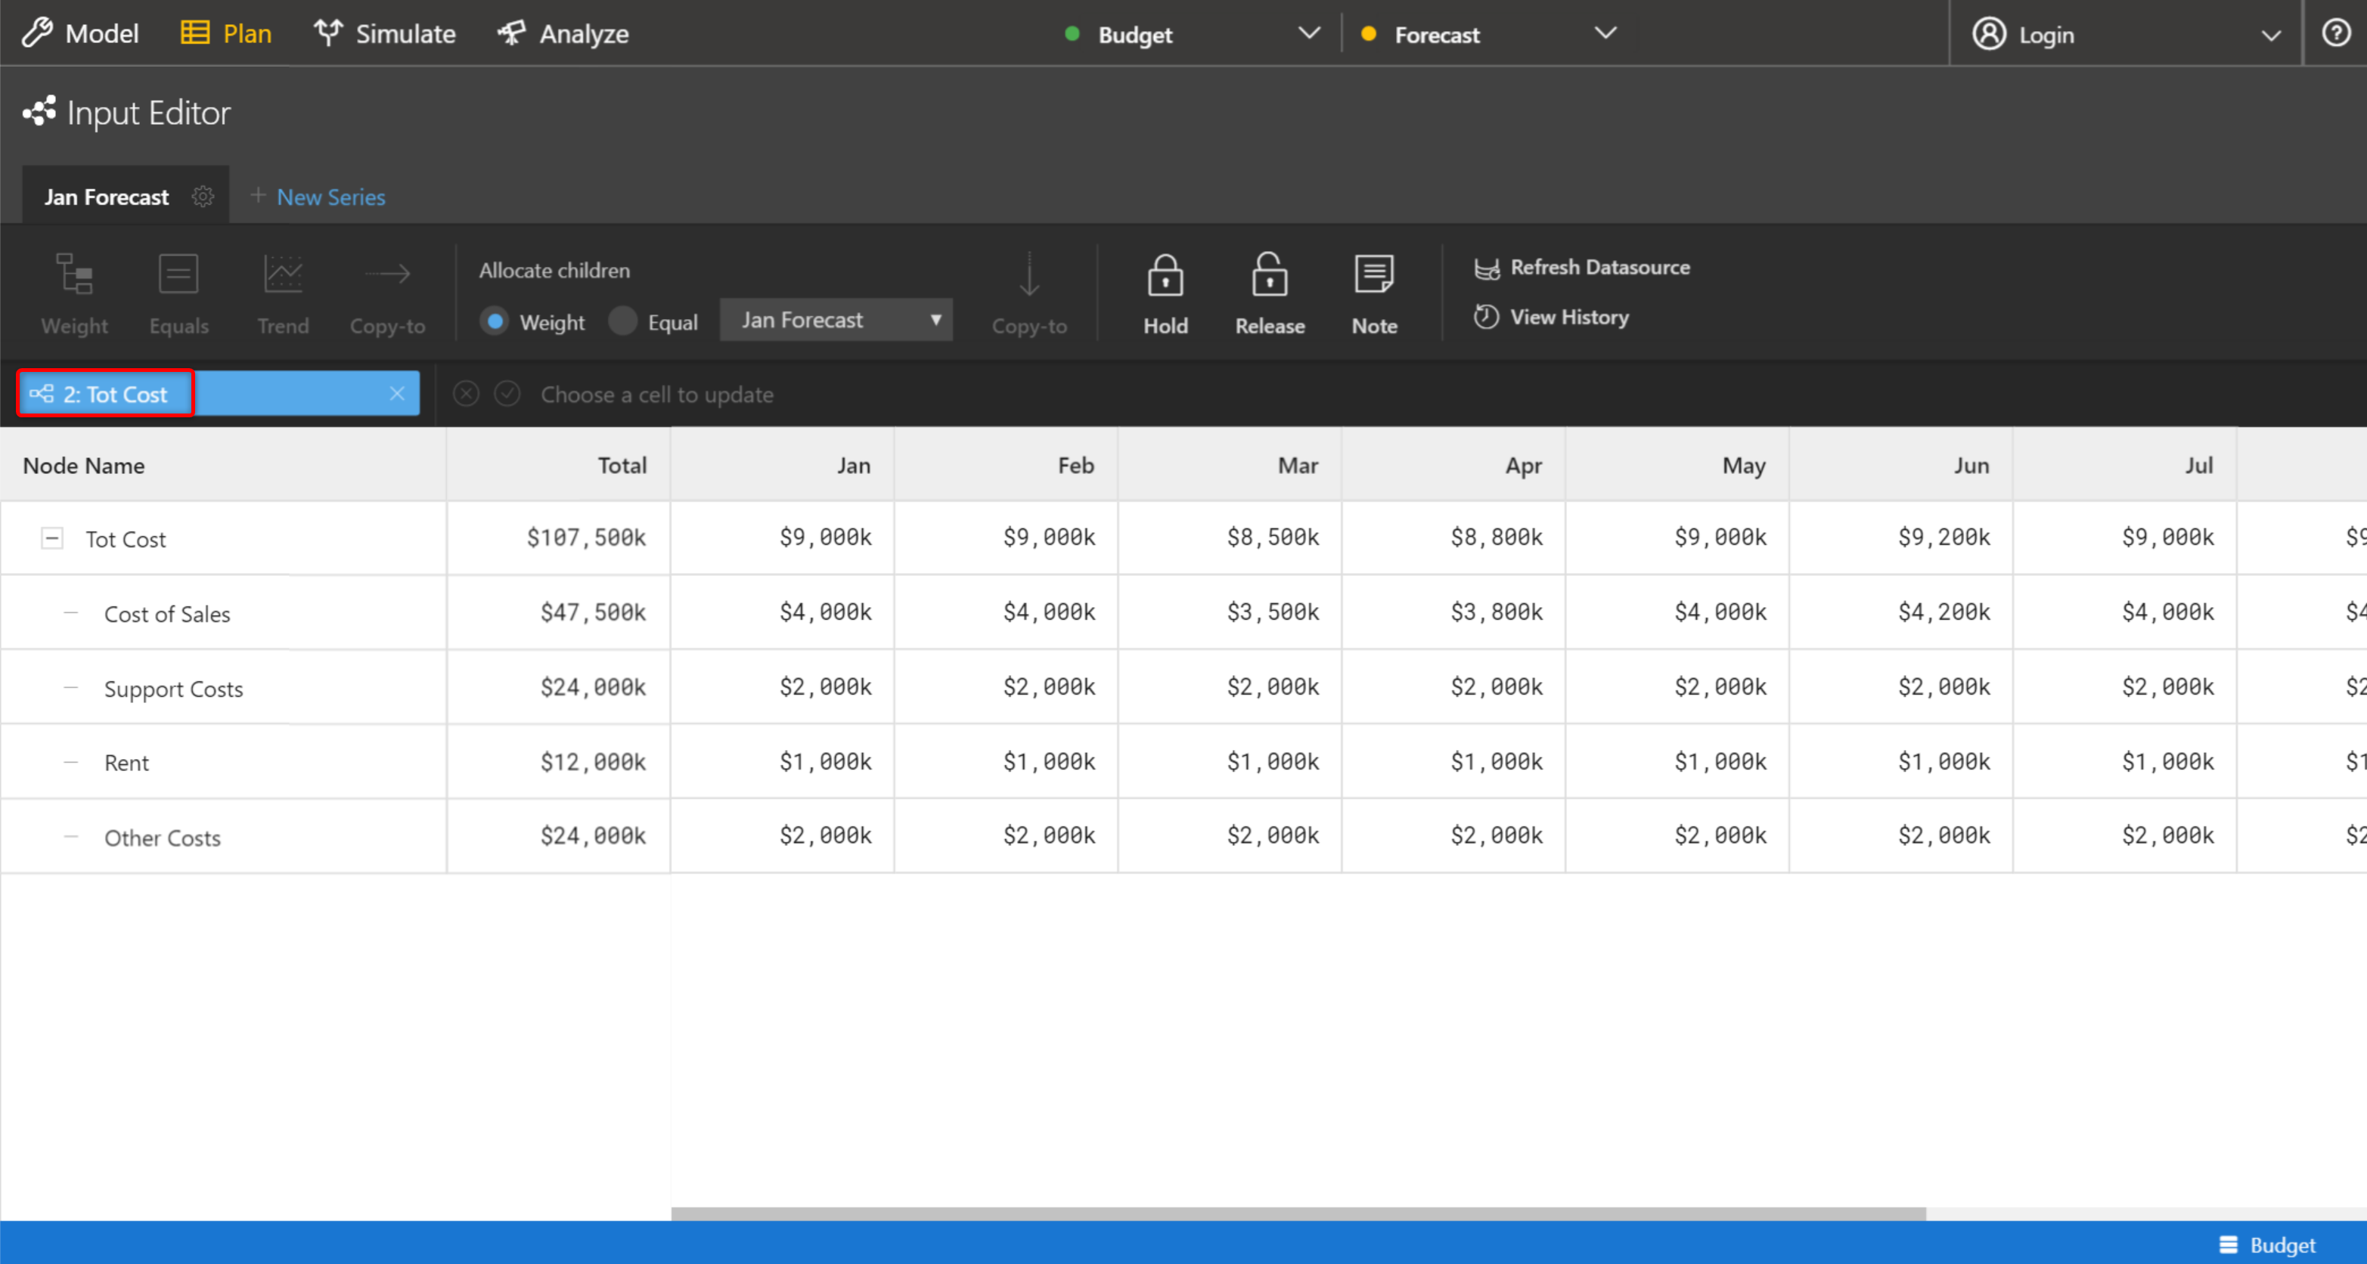Click Support Costs Jan $2,000k cell
2367x1264 pixels.
pyautogui.click(x=783, y=686)
